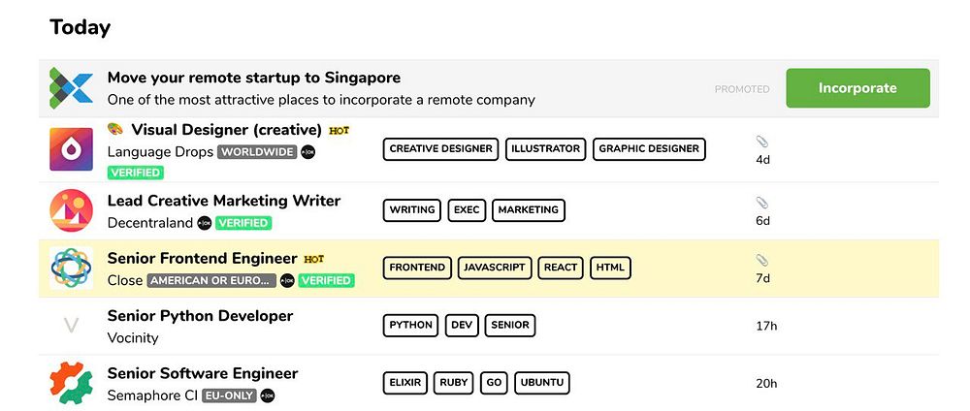Click the paperclip icon in Marketing Writer row
Screen dimensions: 970x411
tap(762, 203)
